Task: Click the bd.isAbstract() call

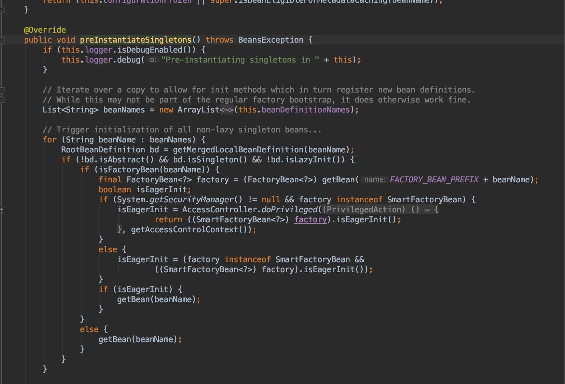Action: 119,160
